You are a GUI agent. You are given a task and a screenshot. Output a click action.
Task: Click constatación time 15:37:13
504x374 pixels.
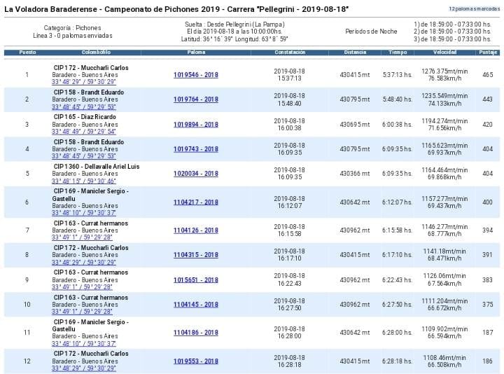290,78
